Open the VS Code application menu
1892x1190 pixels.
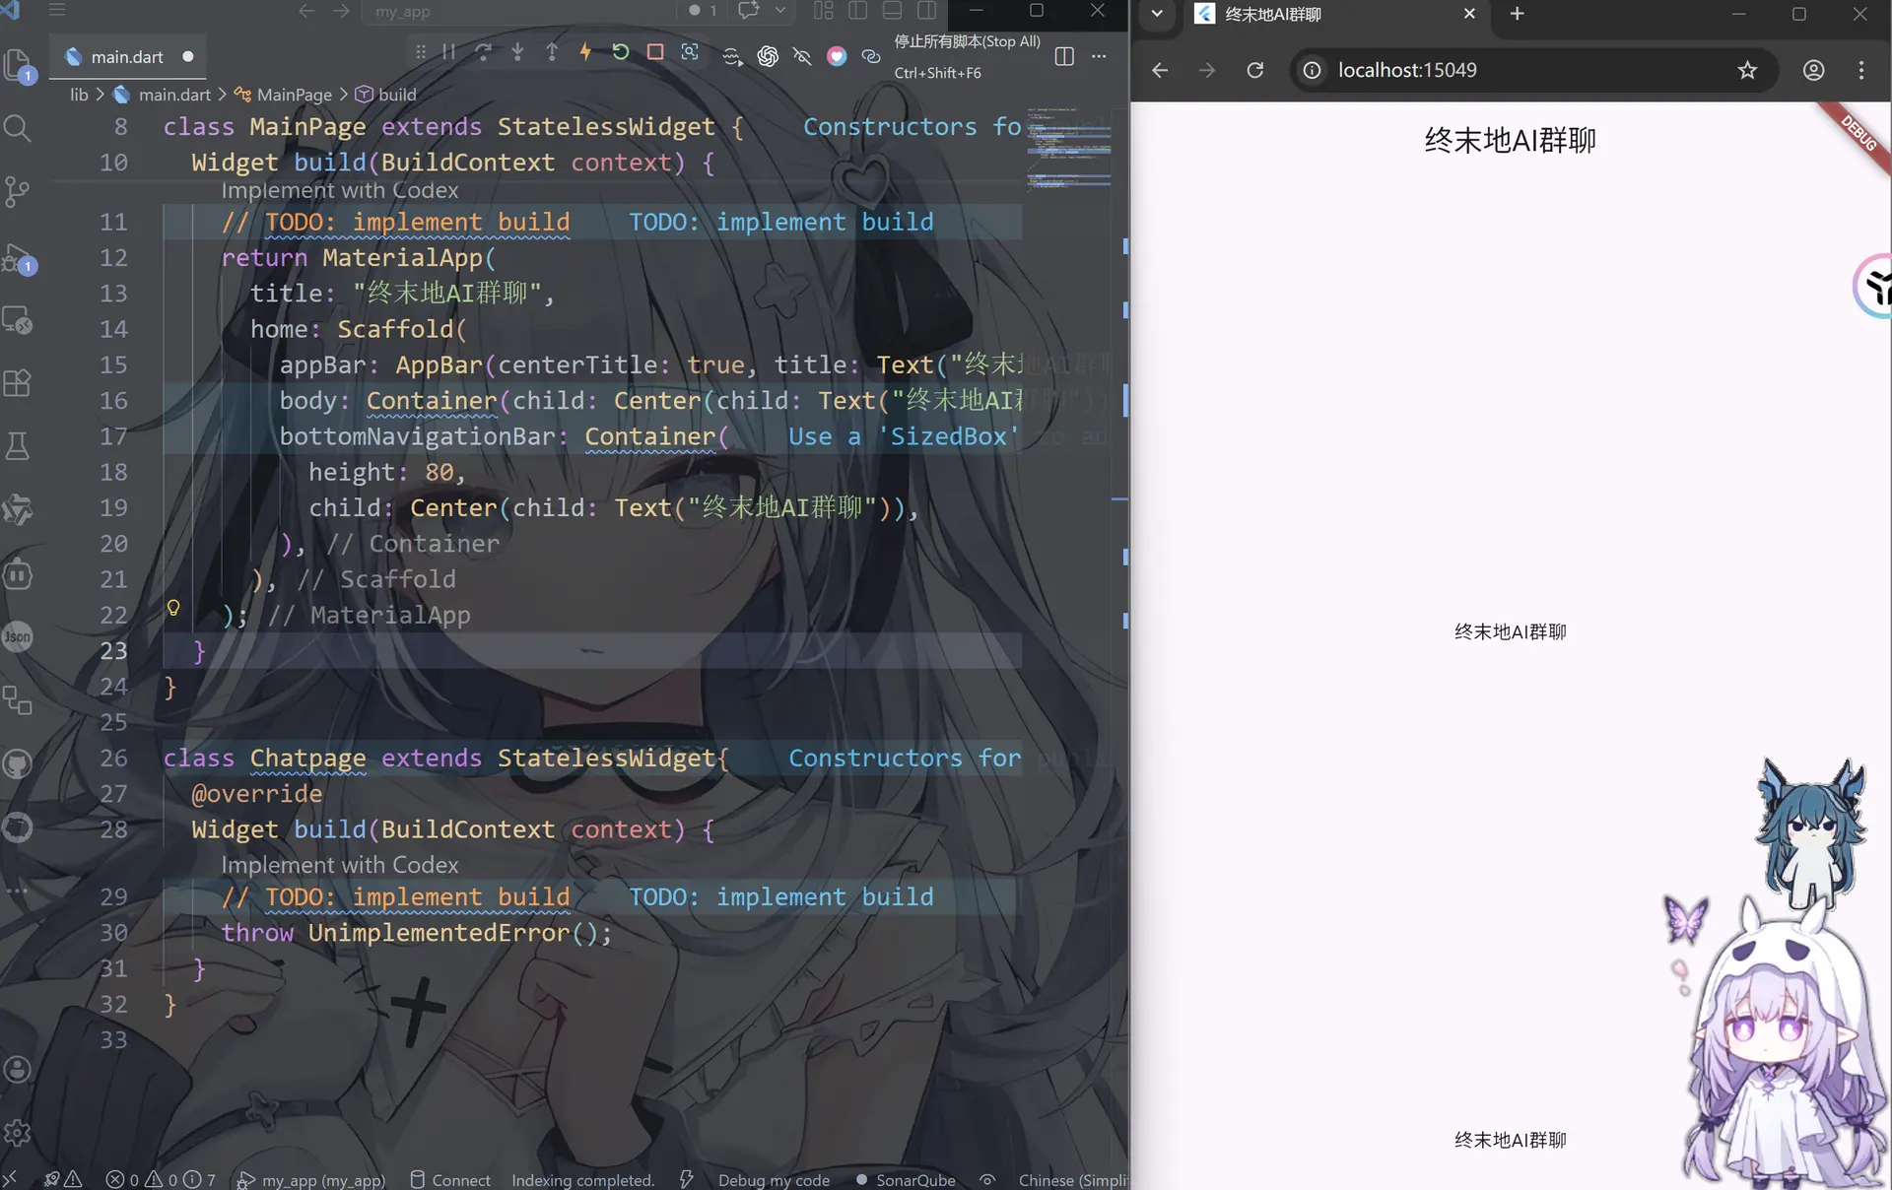(x=57, y=11)
